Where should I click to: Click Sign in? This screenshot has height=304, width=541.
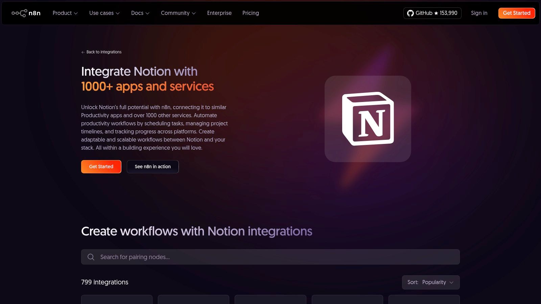pos(479,13)
